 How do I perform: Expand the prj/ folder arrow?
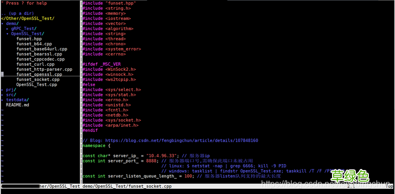coord(2,90)
